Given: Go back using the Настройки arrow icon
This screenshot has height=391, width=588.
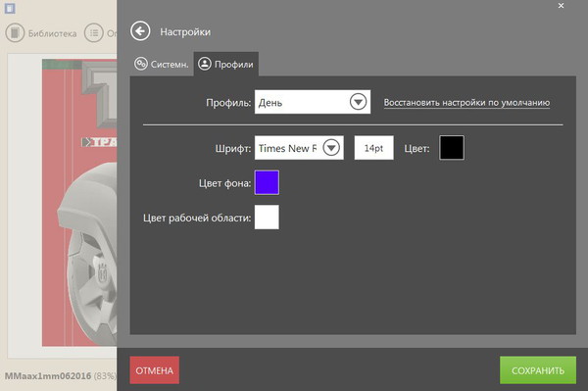Looking at the screenshot, I should point(140,31).
